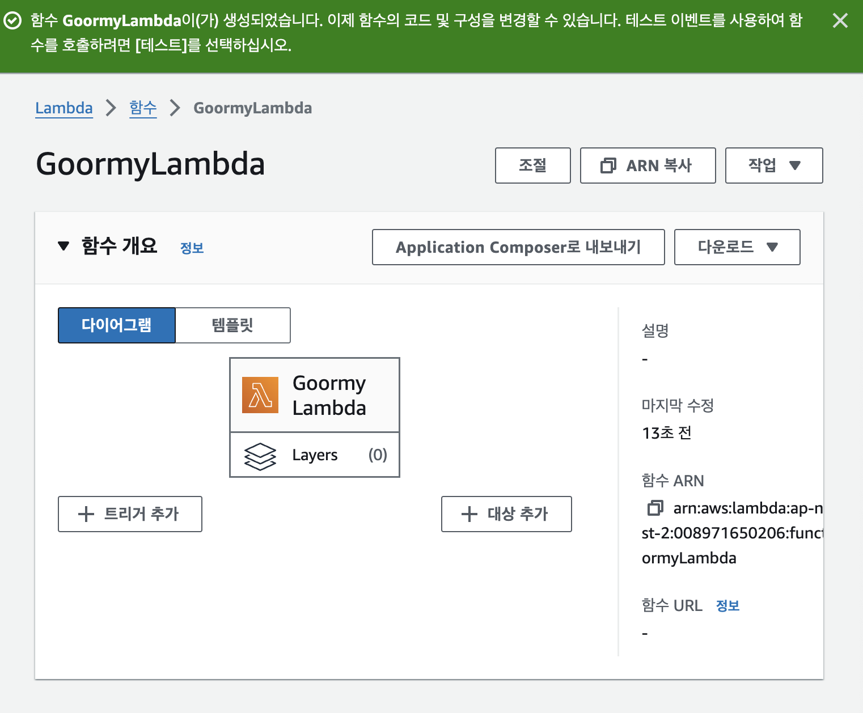
Task: Click the 함수 ARN value text
Action: point(733,533)
